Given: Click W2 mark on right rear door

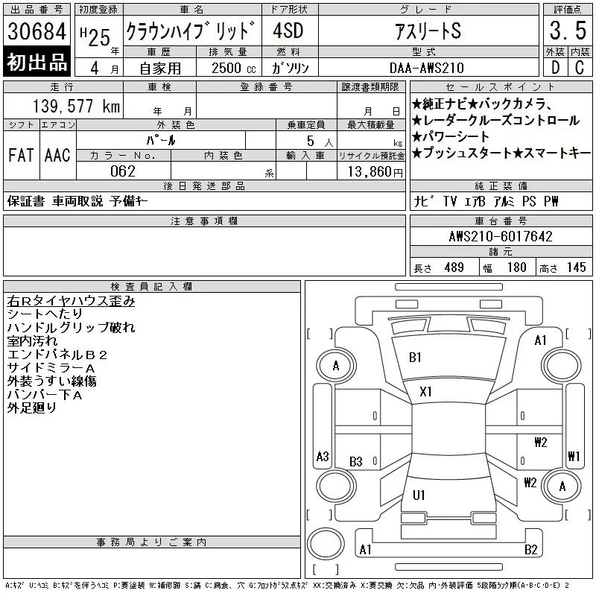Looking at the screenshot, I should pos(541,442).
